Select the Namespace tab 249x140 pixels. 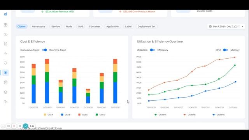click(x=39, y=26)
